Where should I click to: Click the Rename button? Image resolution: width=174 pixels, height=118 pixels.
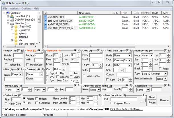164,100
